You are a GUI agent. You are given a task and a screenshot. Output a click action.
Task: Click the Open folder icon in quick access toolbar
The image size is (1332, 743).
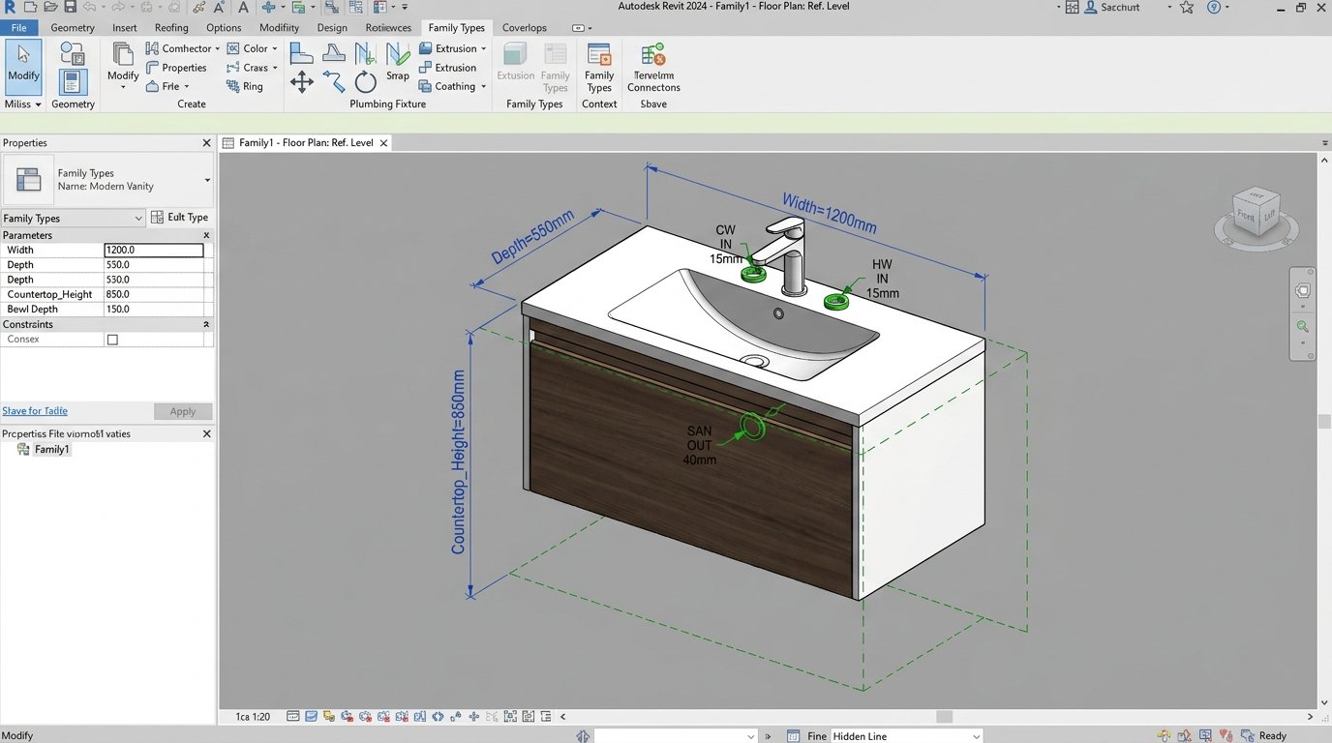coord(50,7)
